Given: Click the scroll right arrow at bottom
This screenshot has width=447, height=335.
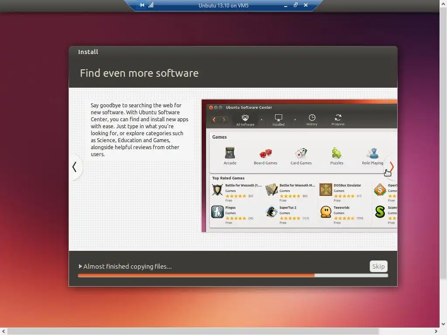Looking at the screenshot, I should pos(436,332).
